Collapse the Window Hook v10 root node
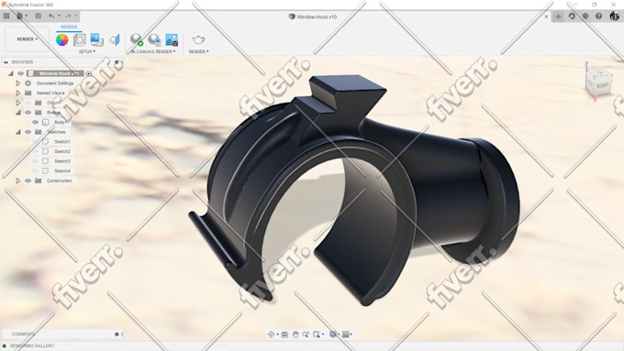 [11, 73]
